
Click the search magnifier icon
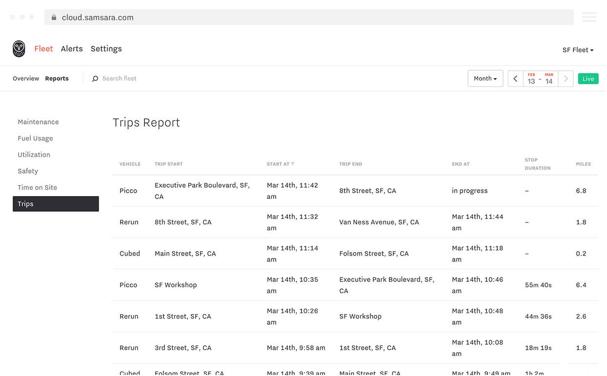[x=95, y=79]
